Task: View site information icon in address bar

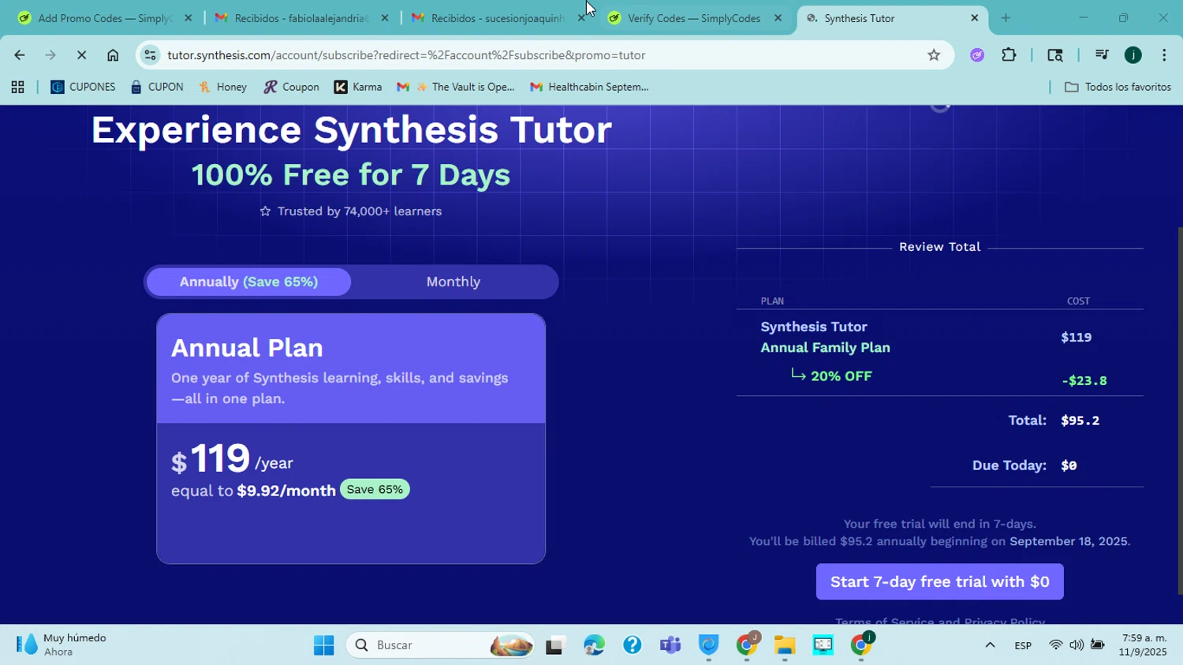Action: click(150, 55)
